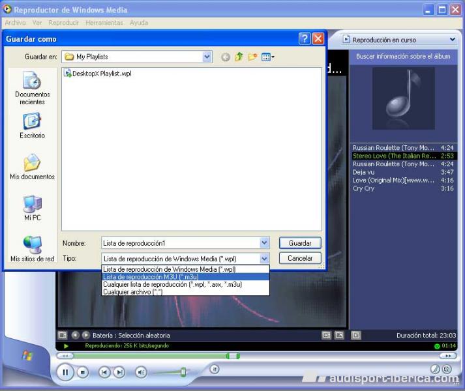465x391 pixels.
Task: Choose Cualquier archivo (*.*) option
Action: (x=185, y=292)
